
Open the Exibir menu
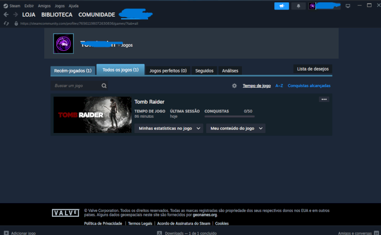click(29, 6)
